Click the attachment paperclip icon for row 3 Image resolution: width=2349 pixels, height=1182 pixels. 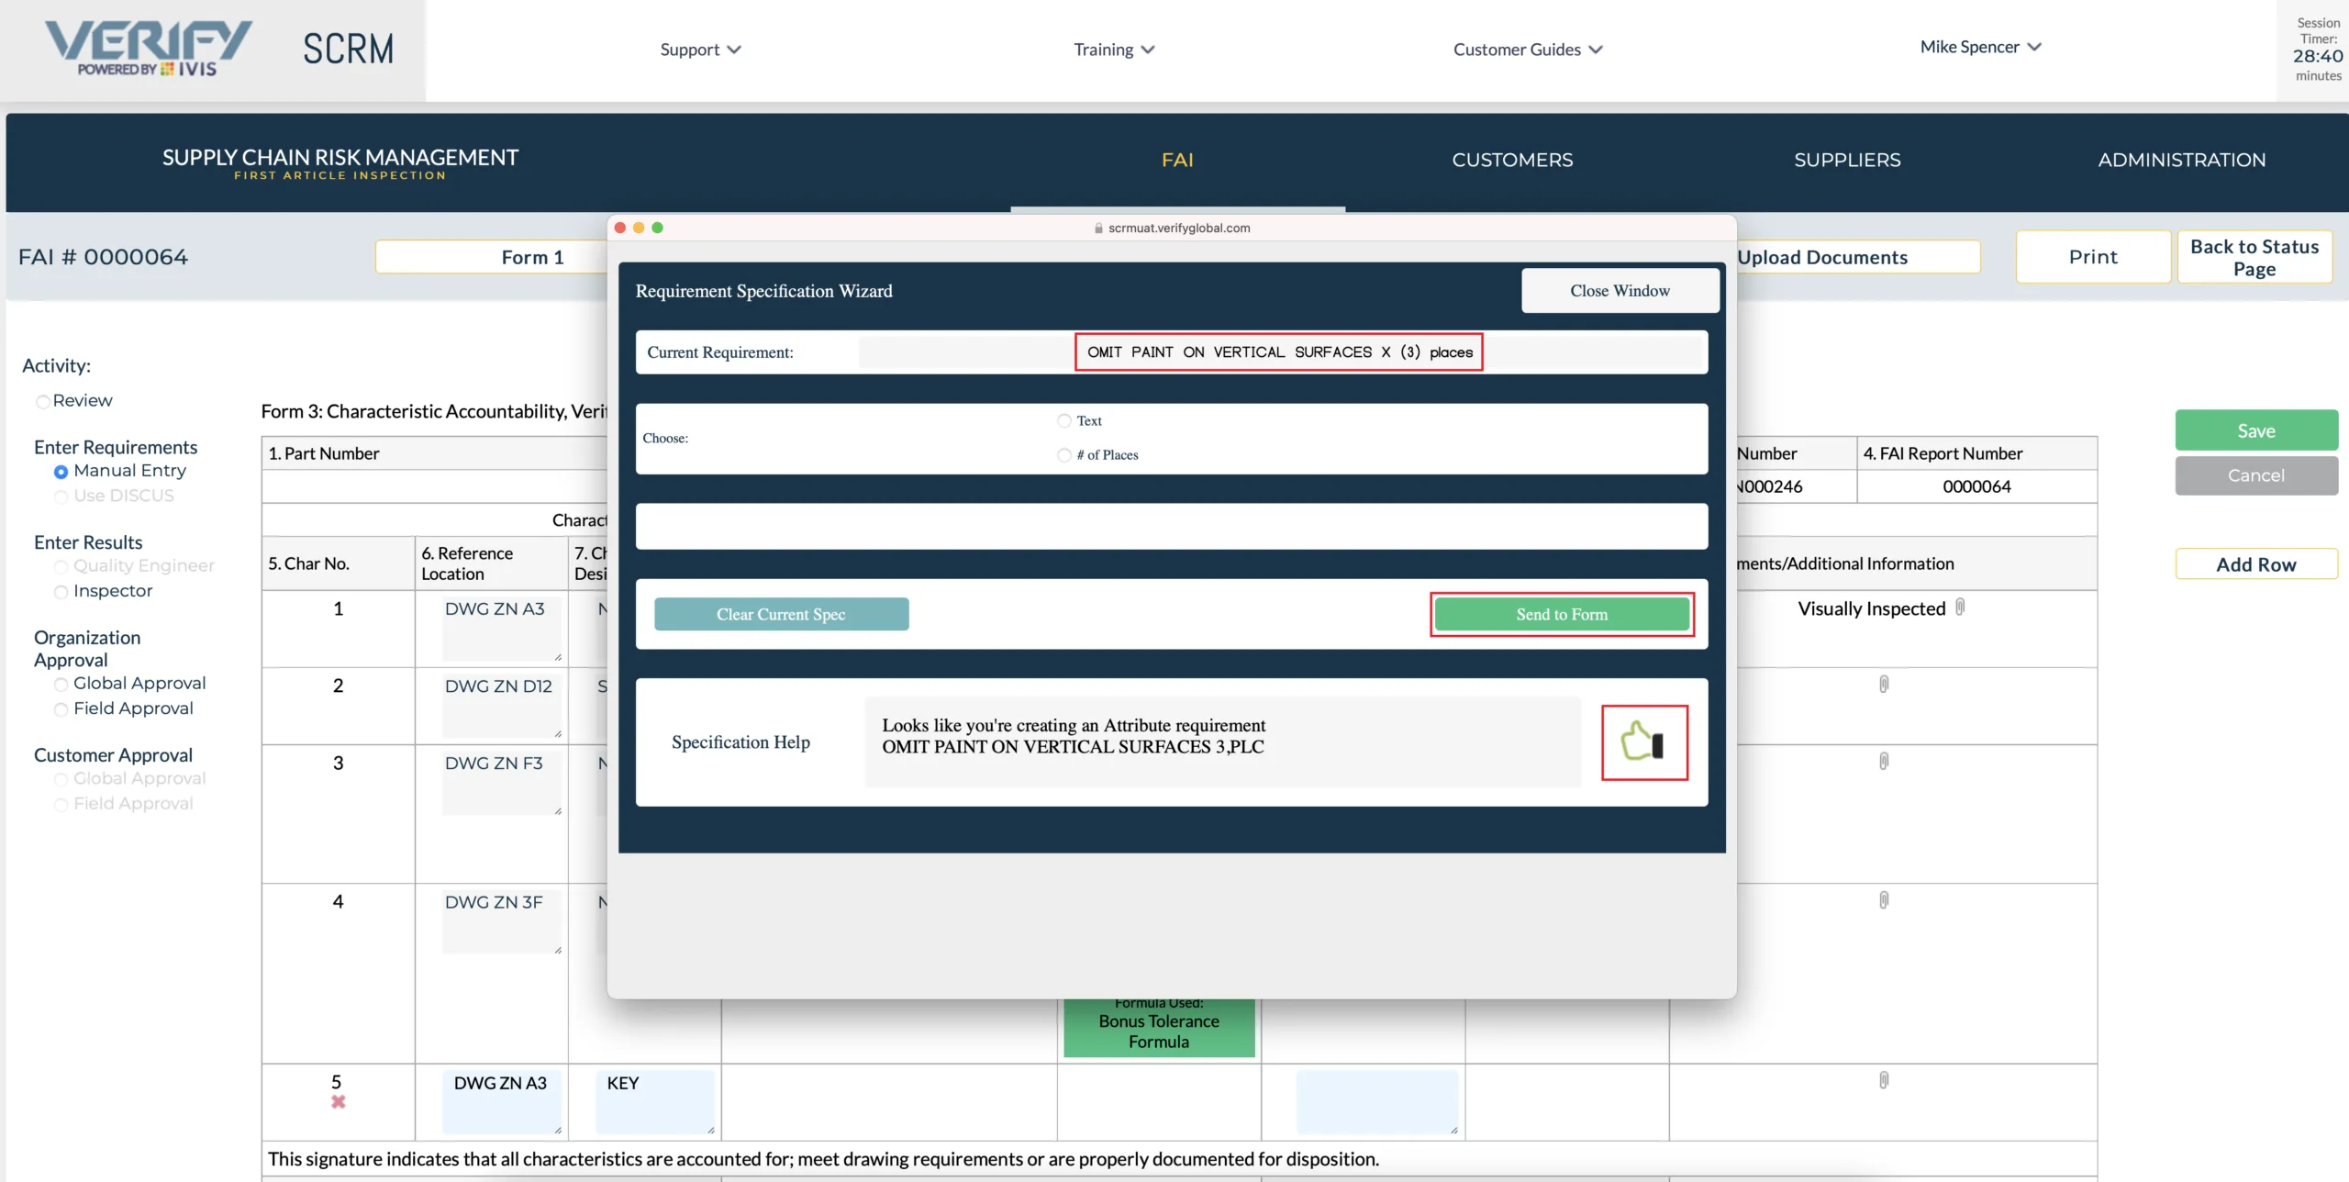click(1884, 762)
